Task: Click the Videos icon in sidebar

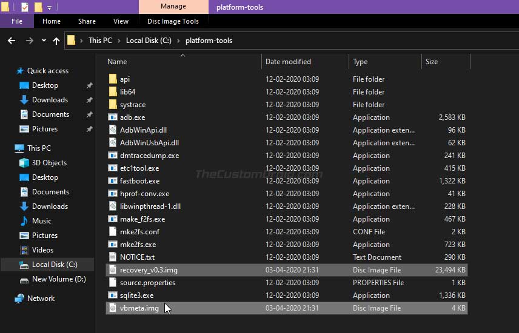Action: [x=24, y=250]
